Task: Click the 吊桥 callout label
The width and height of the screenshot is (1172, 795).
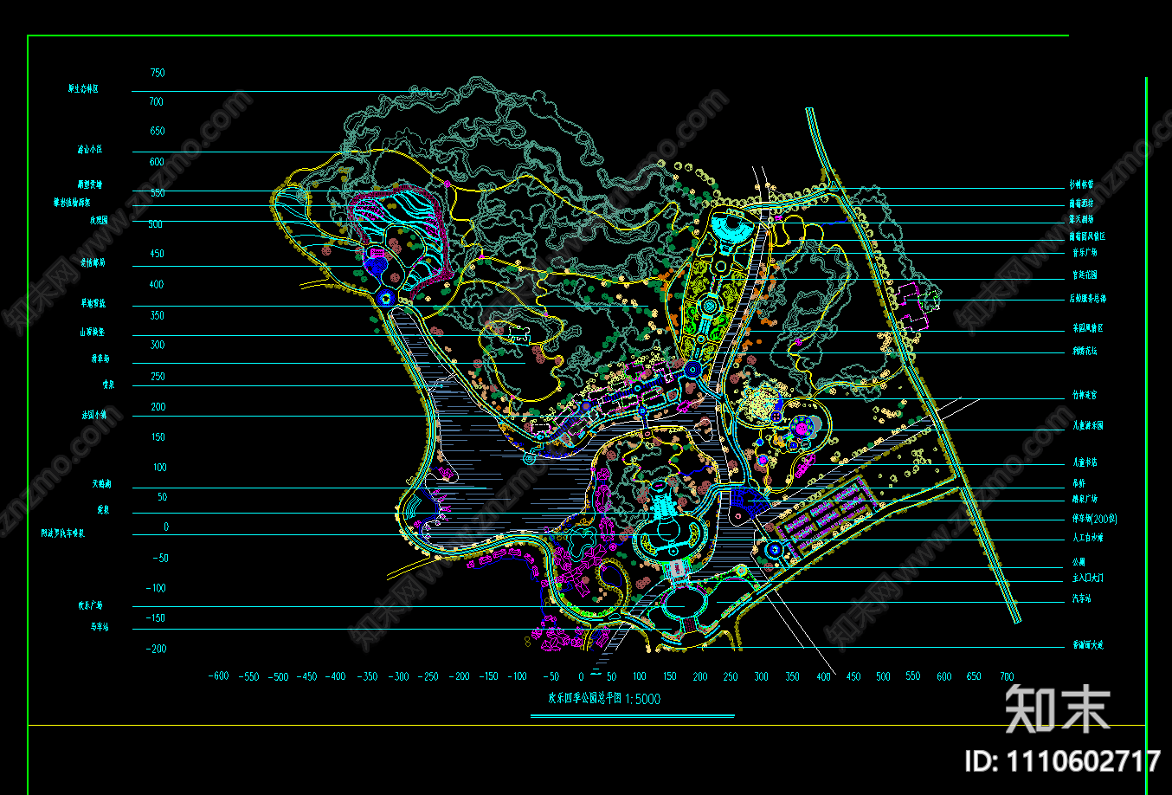Action: (1079, 483)
